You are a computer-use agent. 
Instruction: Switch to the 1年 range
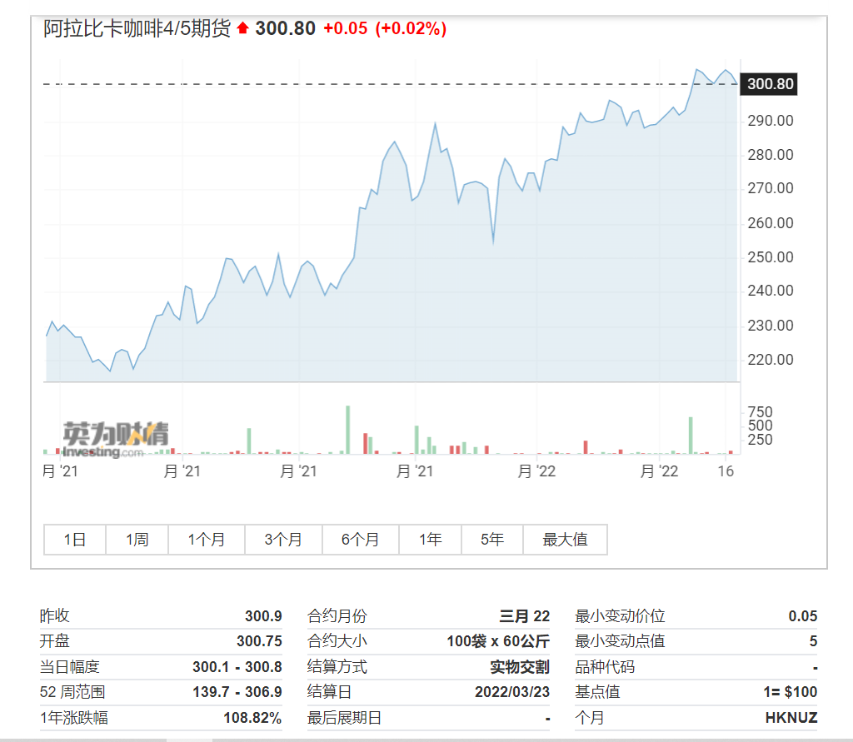(x=430, y=539)
